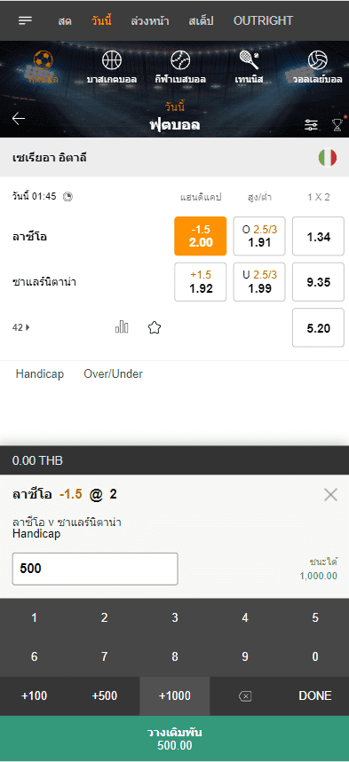
Task: Select the tennis sport icon
Action: click(249, 60)
